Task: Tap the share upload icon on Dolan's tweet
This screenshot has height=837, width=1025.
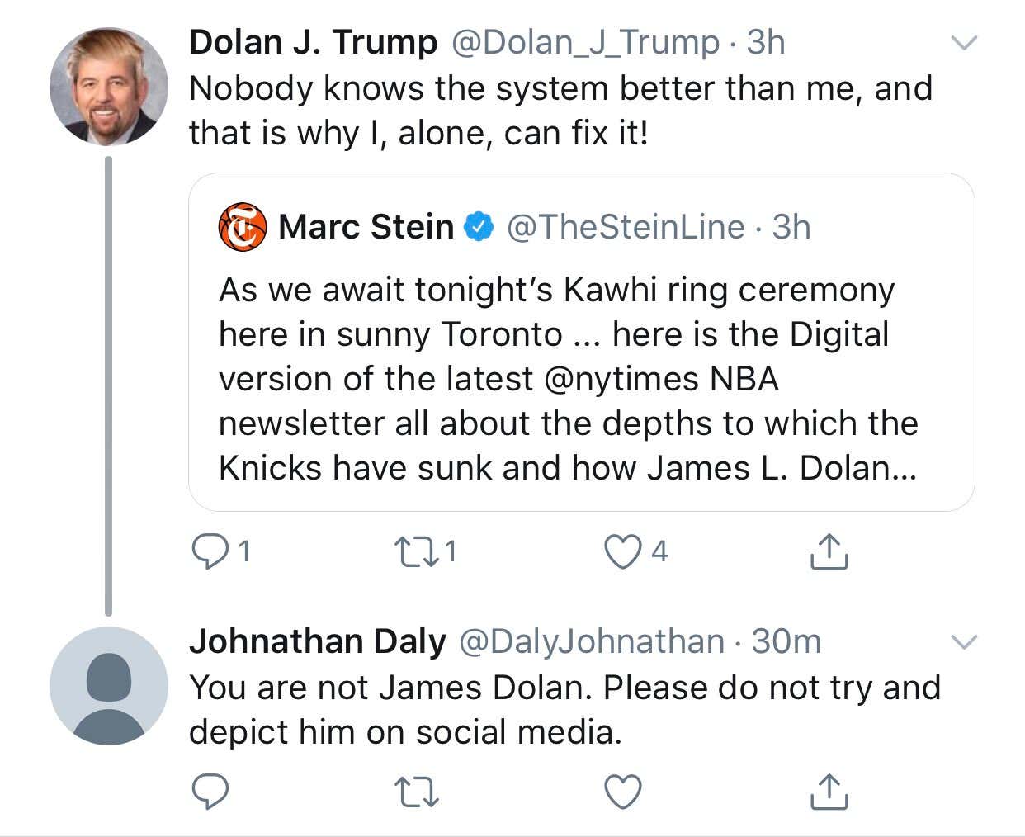Action: click(828, 550)
